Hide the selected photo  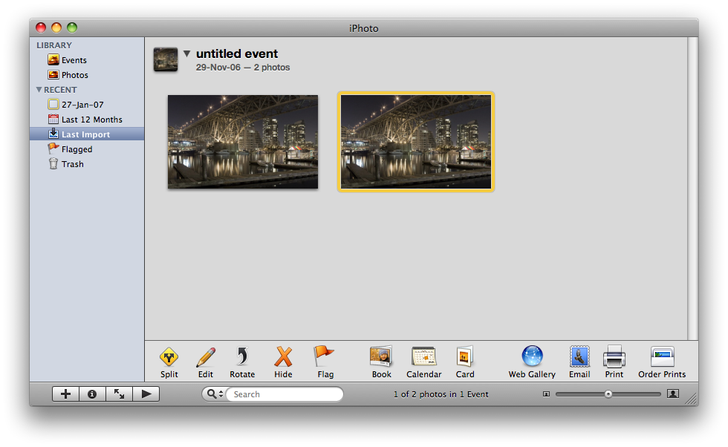pyautogui.click(x=283, y=358)
